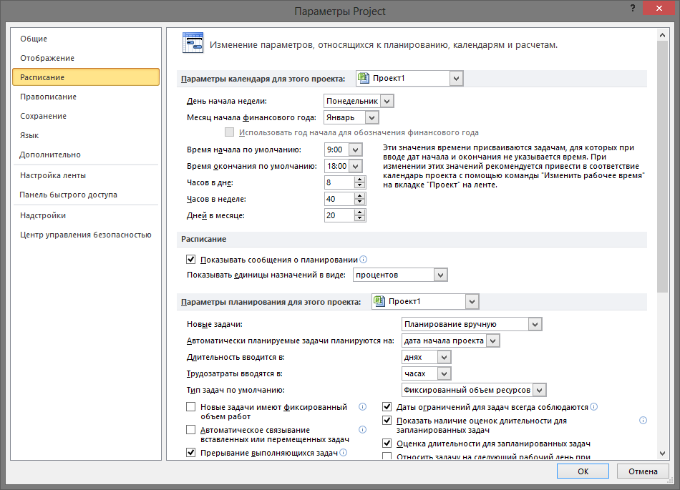Image resolution: width=680 pixels, height=490 pixels.
Task: Click the 'Часов в дне' value field
Action: [x=339, y=182]
